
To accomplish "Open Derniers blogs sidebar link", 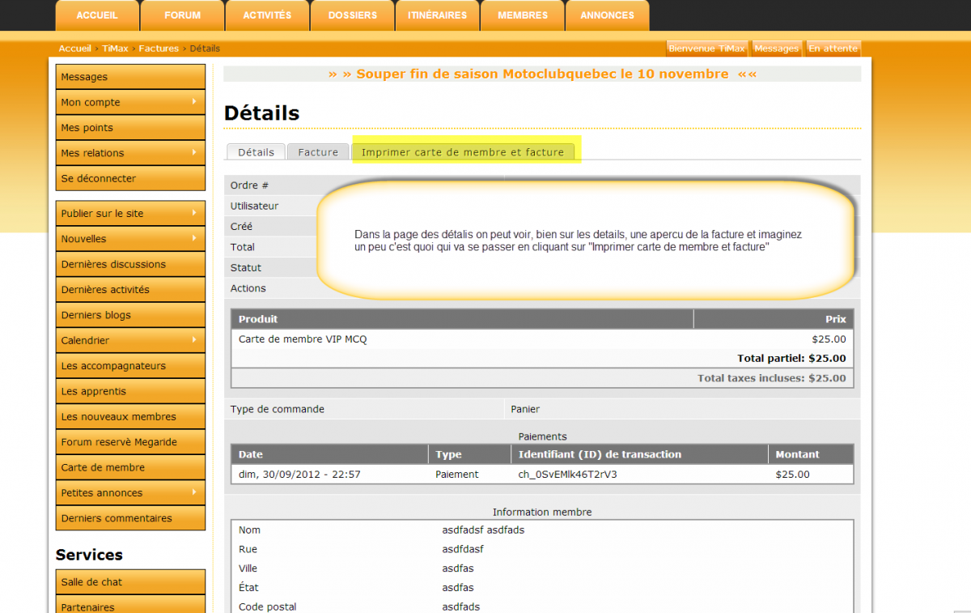I will click(x=130, y=315).
